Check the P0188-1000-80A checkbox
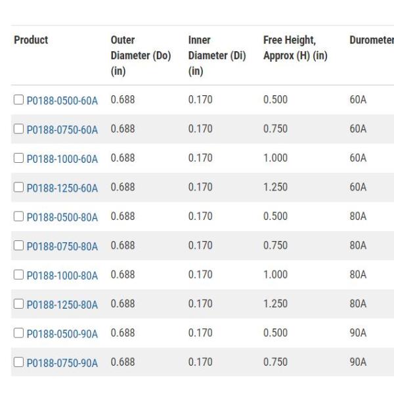 (x=18, y=275)
